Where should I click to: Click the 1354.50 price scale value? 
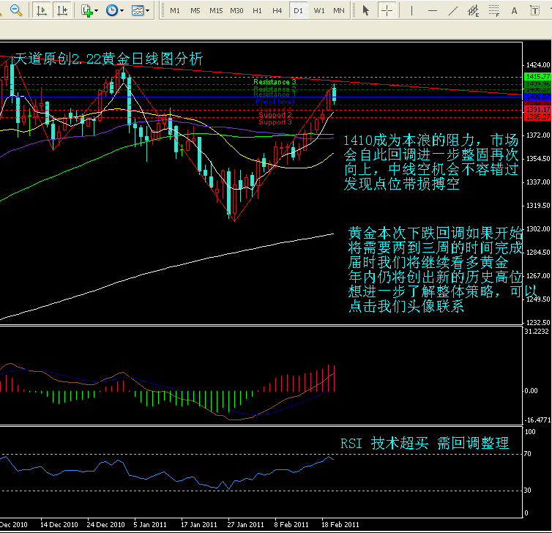pyautogui.click(x=538, y=159)
